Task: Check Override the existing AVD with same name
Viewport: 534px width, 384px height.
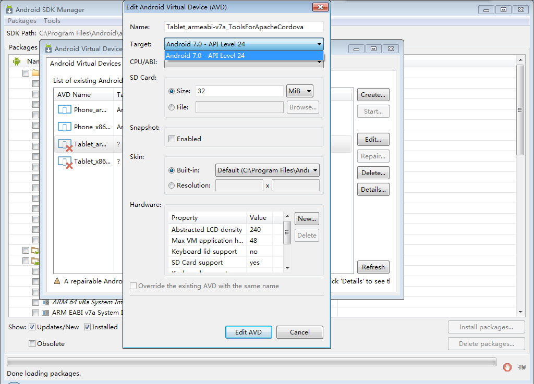Action: [x=133, y=286]
